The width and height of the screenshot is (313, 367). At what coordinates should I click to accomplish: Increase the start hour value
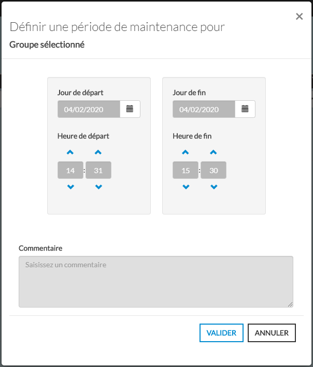click(x=71, y=152)
